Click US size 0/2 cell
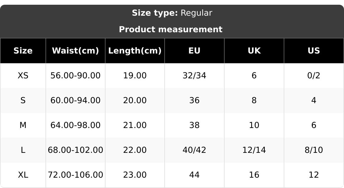The width and height of the screenshot is (344, 188). [x=314, y=76]
